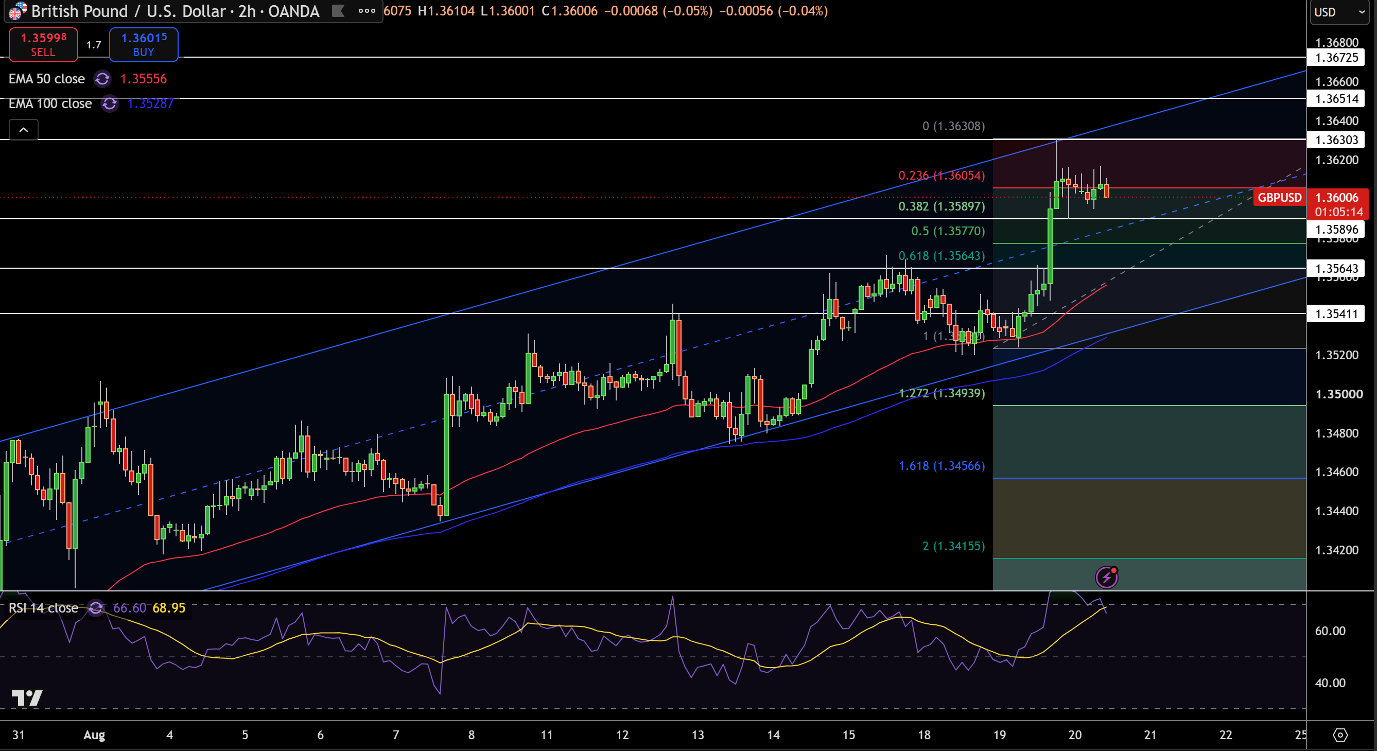The image size is (1377, 751).
Task: Click the SELL 1.35998 button
Action: 43,44
